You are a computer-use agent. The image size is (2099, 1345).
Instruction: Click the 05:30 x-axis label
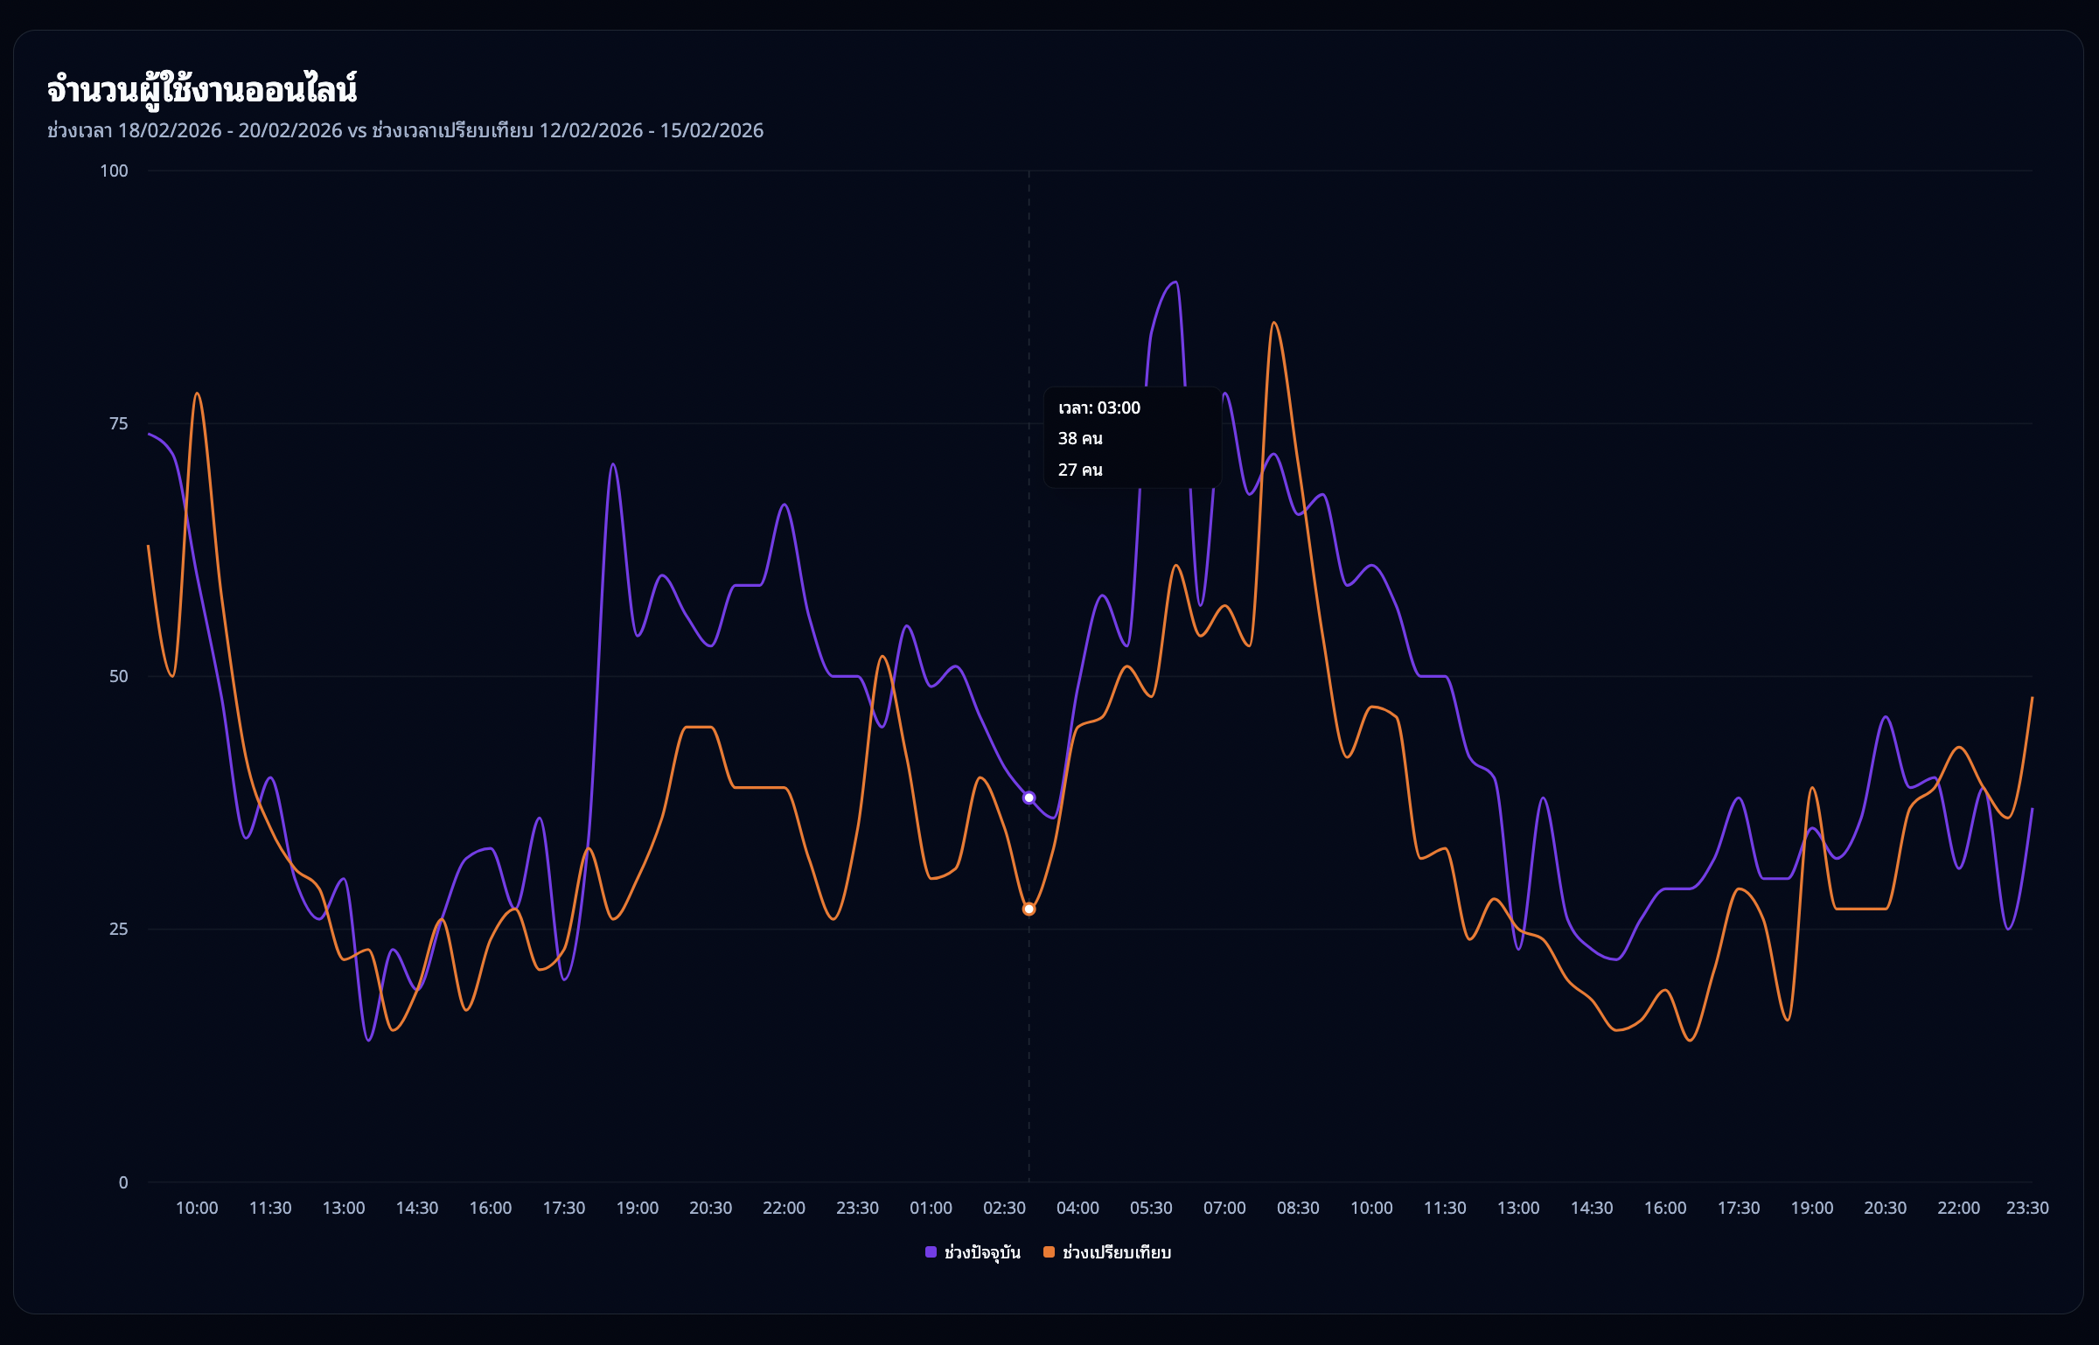(1151, 1208)
